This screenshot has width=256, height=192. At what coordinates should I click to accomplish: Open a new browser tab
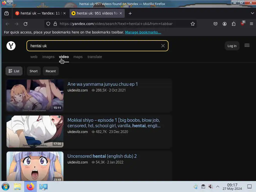tap(130, 13)
